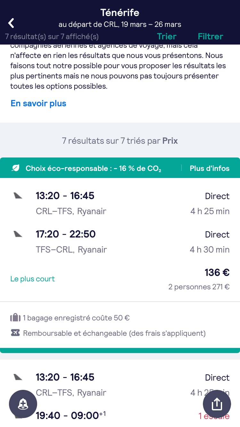Tap the Ténérife destination title
Image resolution: width=240 pixels, height=427 pixels.
[120, 13]
